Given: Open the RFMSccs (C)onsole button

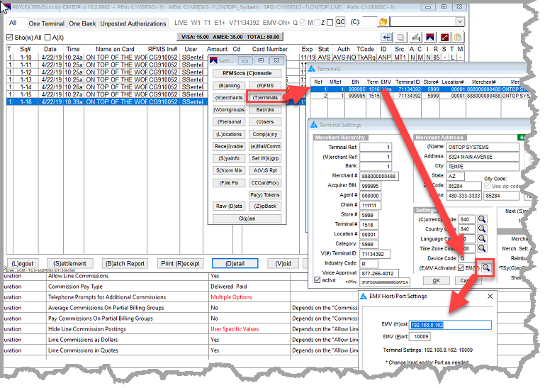Looking at the screenshot, I should coord(247,74).
